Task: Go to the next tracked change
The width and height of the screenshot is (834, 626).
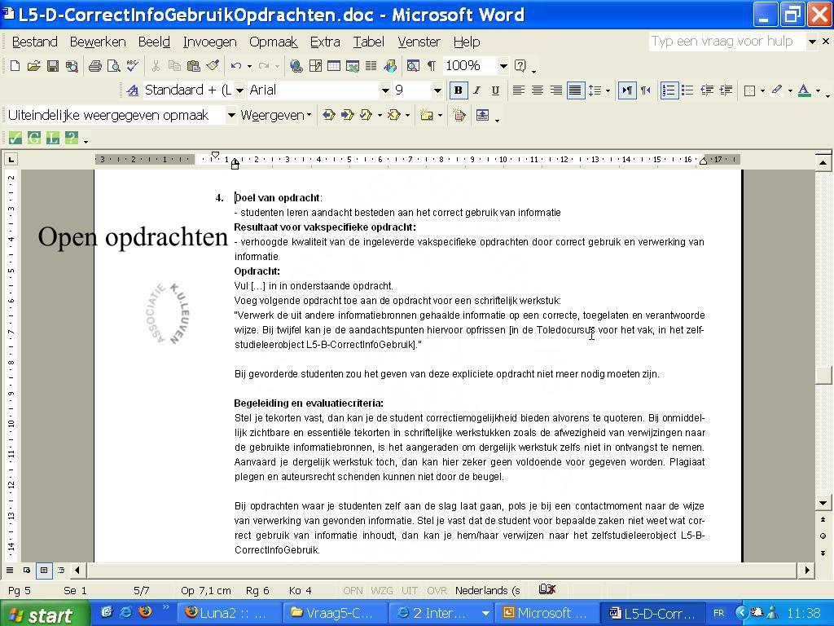Action: click(347, 115)
